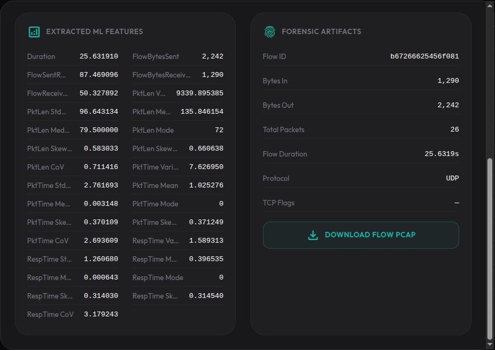The width and height of the screenshot is (495, 350).
Task: Click the PktLen Mode label
Action: 153,130
